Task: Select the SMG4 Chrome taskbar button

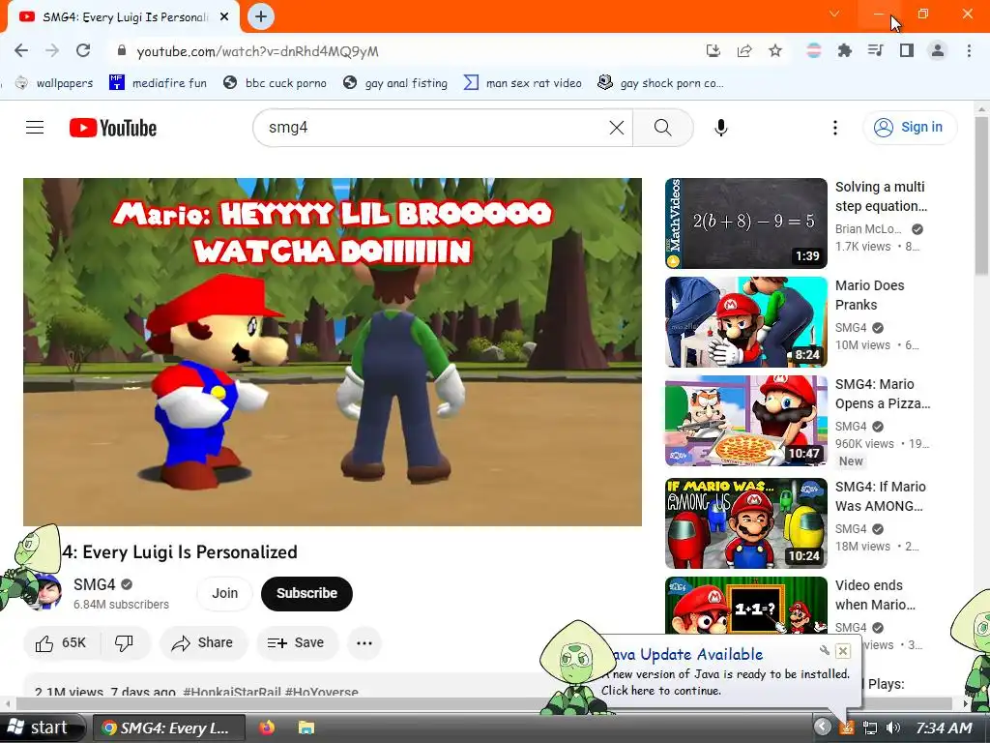Action: click(170, 728)
